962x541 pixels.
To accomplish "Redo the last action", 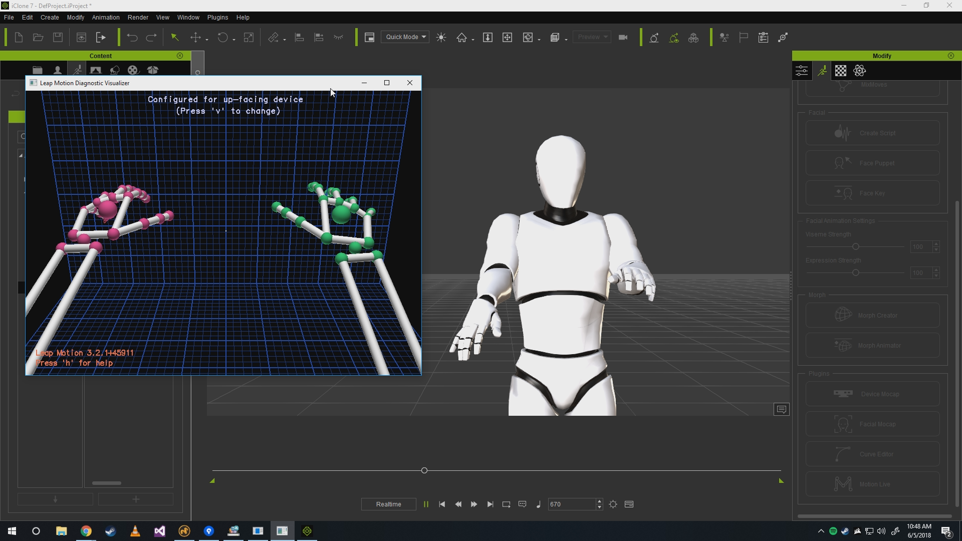I will 151,38.
